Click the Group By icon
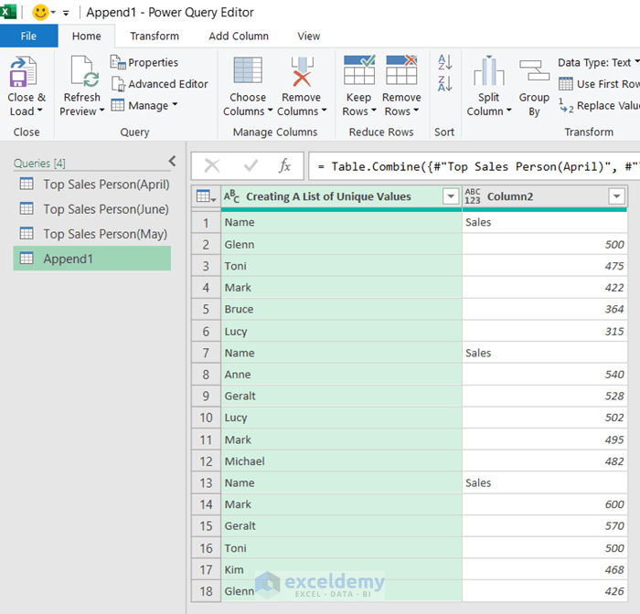640x614 pixels. click(534, 70)
